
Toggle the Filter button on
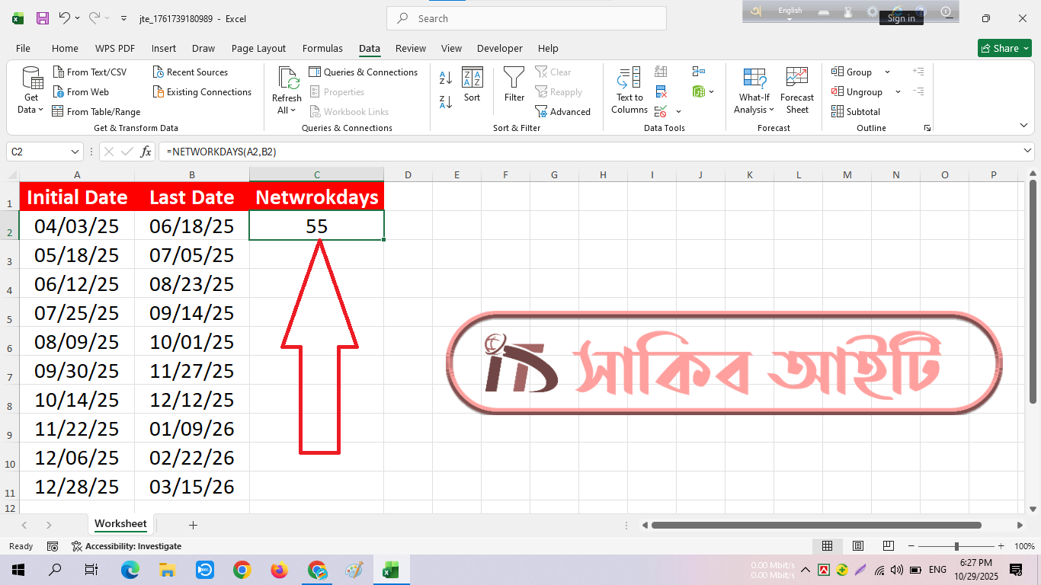[514, 85]
